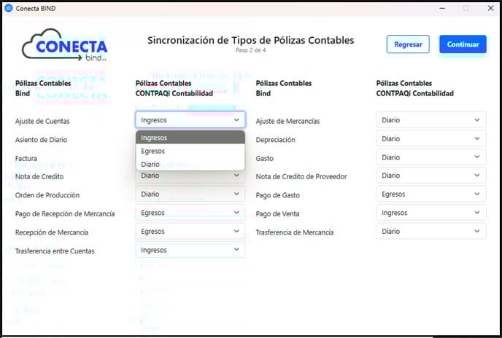The height and width of the screenshot is (338, 502).
Task: Click the Conecta Bind cloud logo
Action: [x=65, y=44]
